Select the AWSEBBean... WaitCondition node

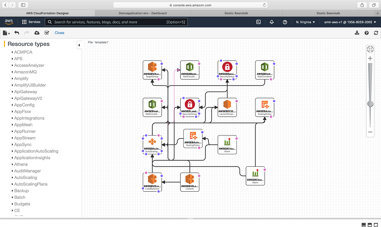click(x=190, y=70)
